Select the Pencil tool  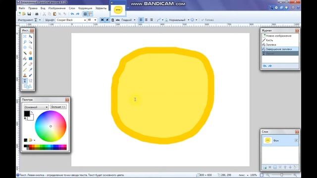25,70
